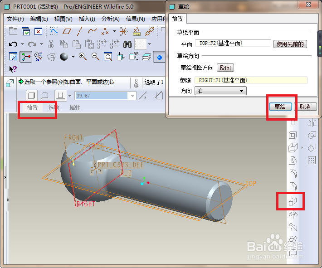
Task: Open Find with binoculars icon
Action: click(127, 44)
